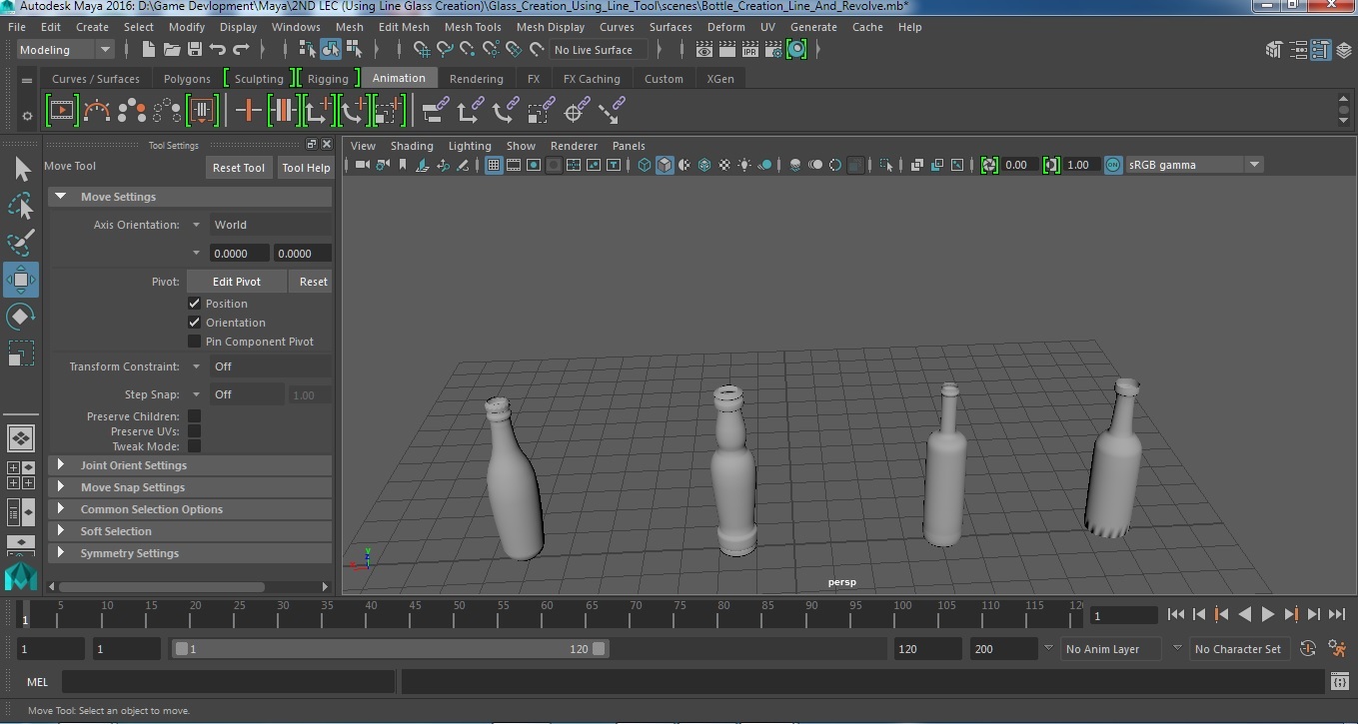Click the Aim Constraint shelf icon
The image size is (1358, 724).
575,110
